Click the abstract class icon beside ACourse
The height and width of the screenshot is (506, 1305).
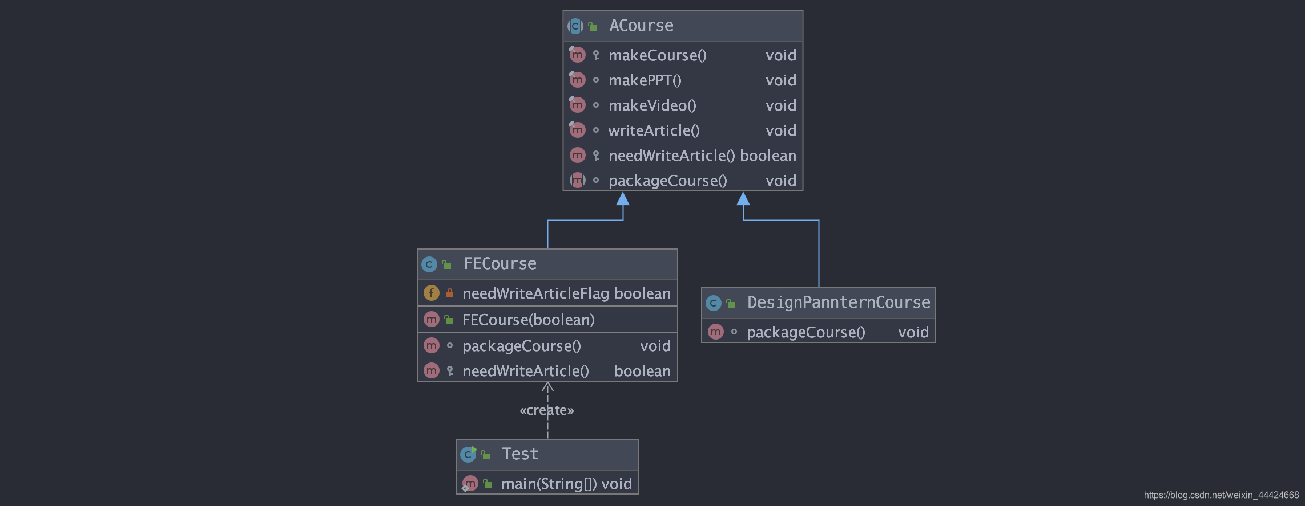575,26
